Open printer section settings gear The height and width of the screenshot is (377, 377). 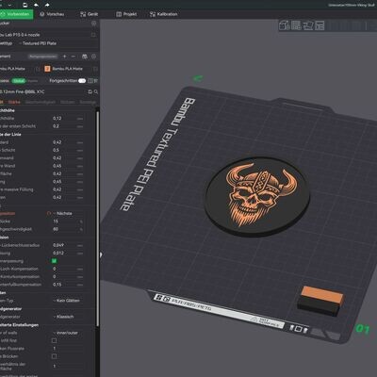pyautogui.click(x=93, y=24)
